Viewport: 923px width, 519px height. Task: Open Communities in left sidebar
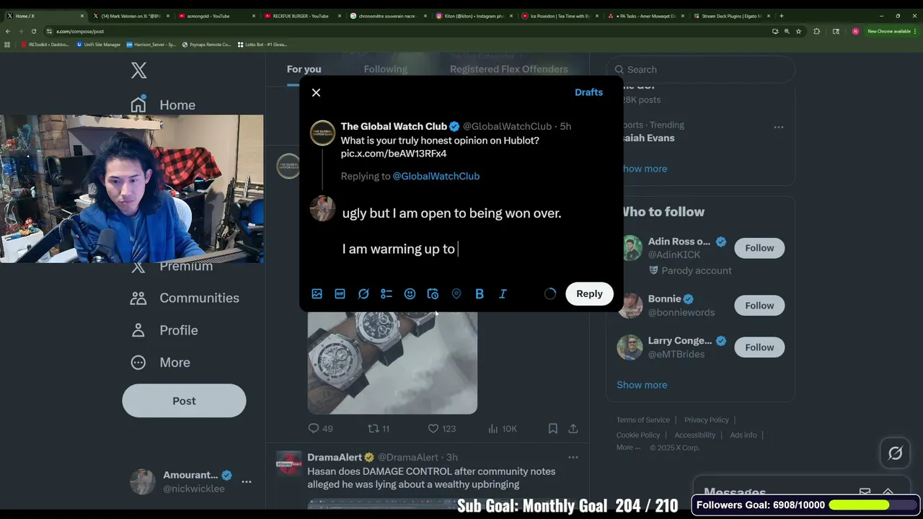click(x=185, y=298)
